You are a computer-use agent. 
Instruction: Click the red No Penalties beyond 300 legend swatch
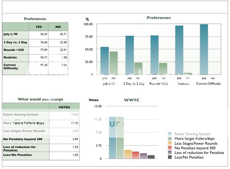pyautogui.click(x=170, y=148)
